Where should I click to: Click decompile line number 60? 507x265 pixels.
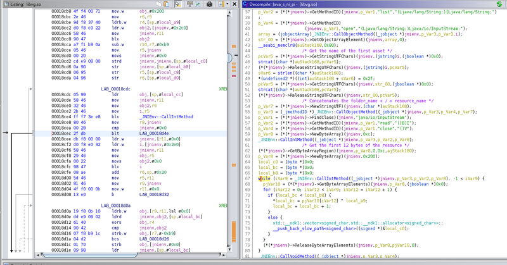pos(247,140)
